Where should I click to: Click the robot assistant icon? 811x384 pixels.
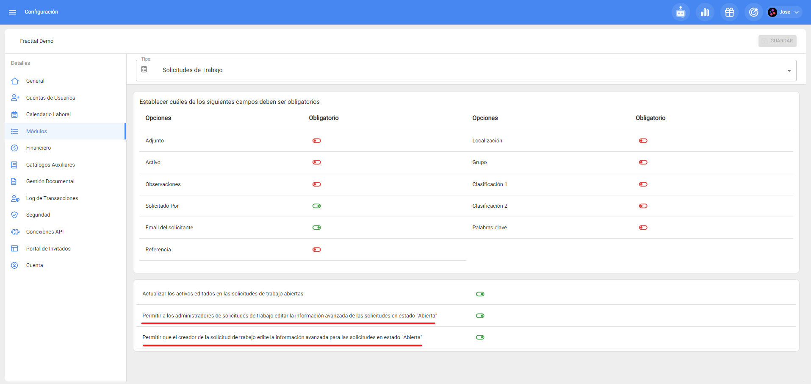pos(681,12)
